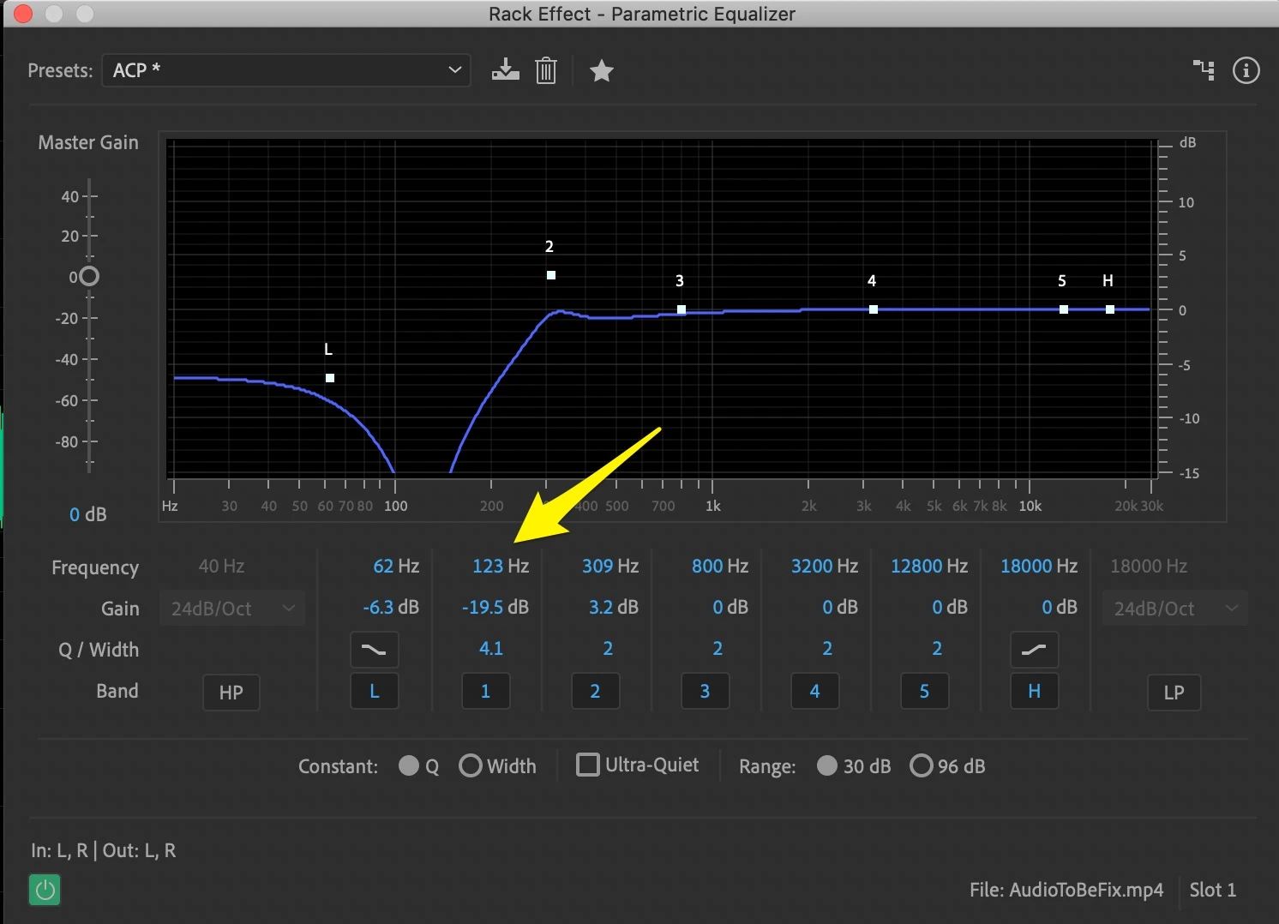Screen dimensions: 1279x924
Task: Enable the Ultra-Quiet checkbox
Action: [x=588, y=765]
